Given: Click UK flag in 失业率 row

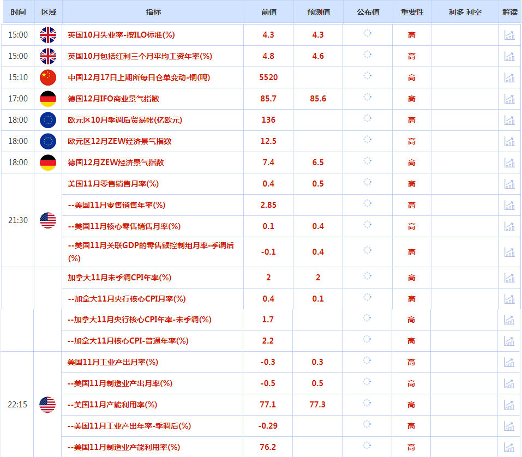Looking at the screenshot, I should point(48,35).
